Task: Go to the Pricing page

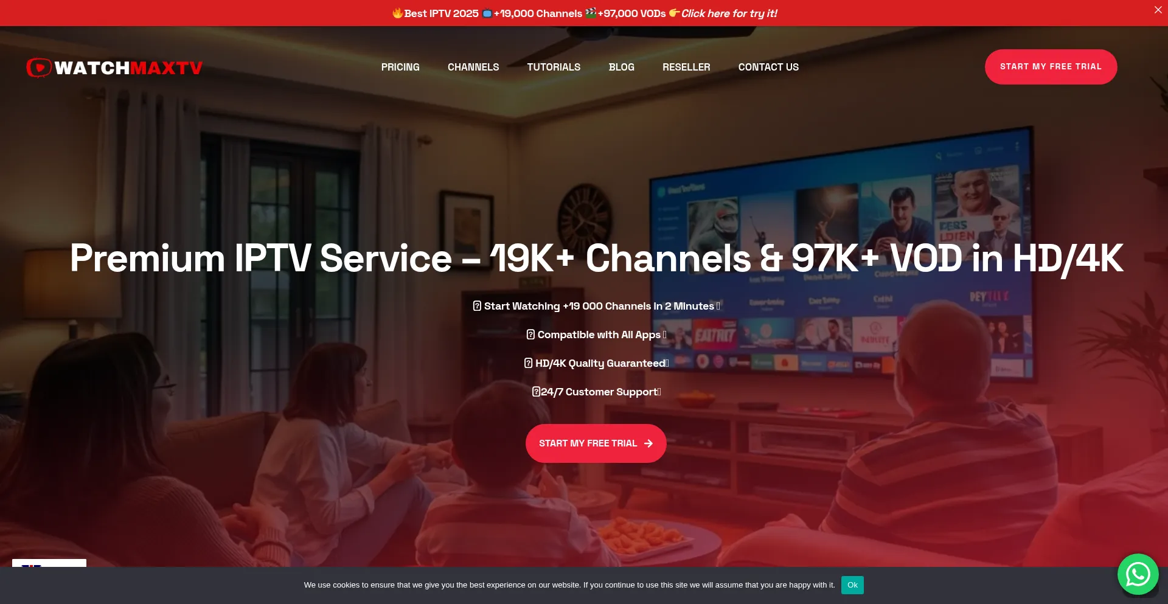Action: pyautogui.click(x=400, y=67)
